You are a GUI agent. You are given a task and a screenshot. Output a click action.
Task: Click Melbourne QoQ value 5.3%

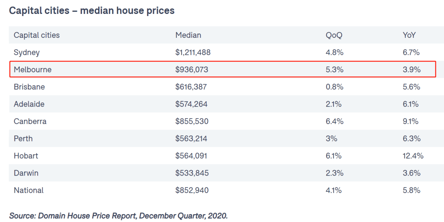click(334, 70)
